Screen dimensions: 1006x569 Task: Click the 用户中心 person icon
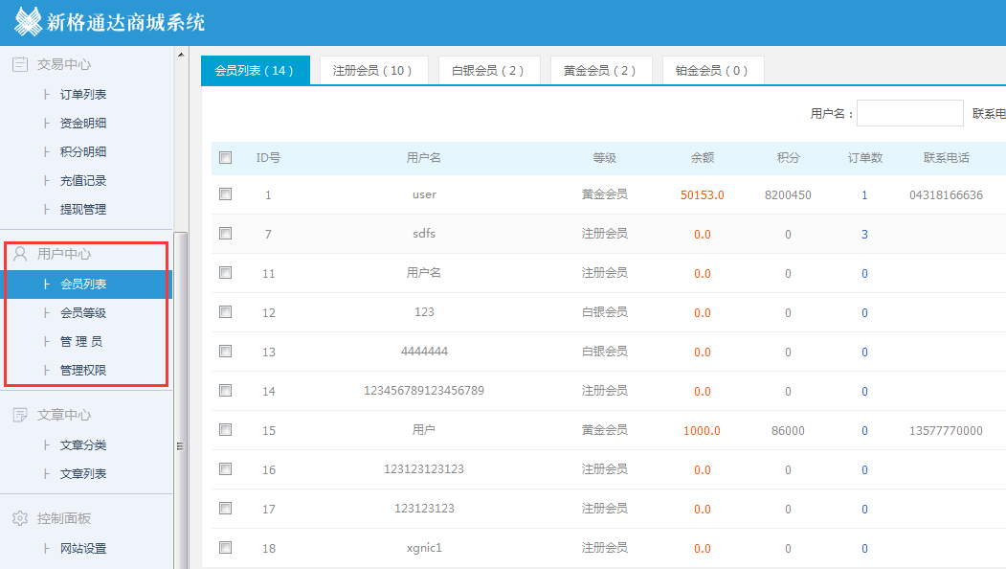pos(19,254)
